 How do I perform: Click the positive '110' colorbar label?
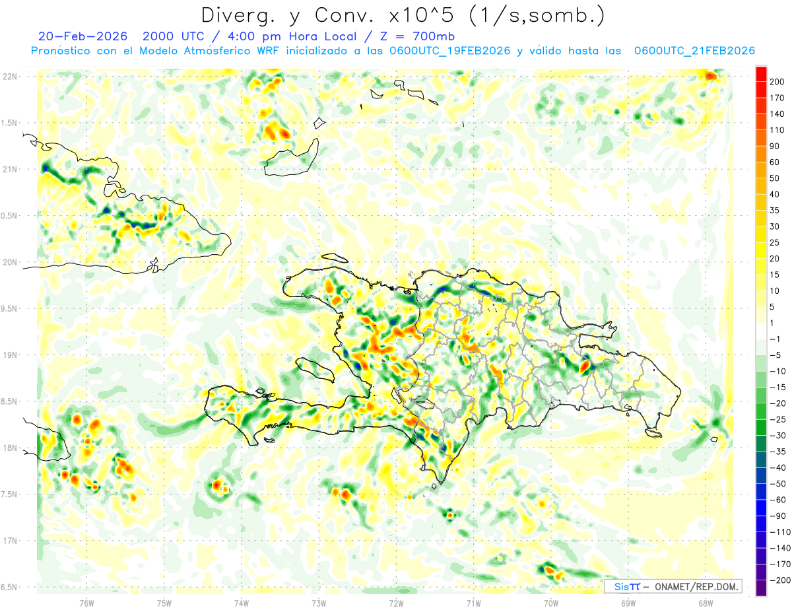tap(778, 130)
